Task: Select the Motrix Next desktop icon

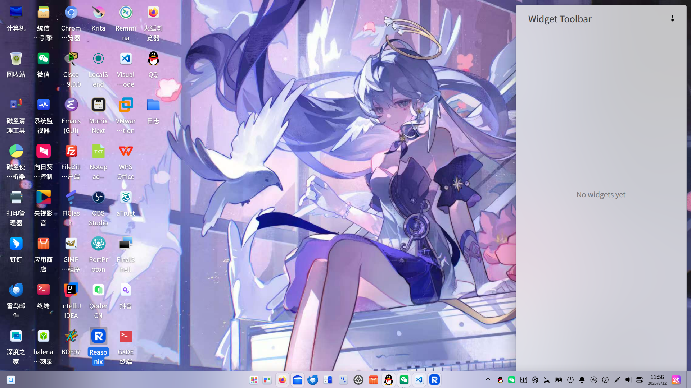Action: click(98, 105)
